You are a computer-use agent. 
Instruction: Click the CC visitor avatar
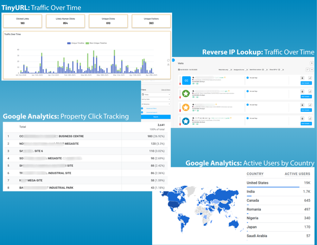click(186, 80)
